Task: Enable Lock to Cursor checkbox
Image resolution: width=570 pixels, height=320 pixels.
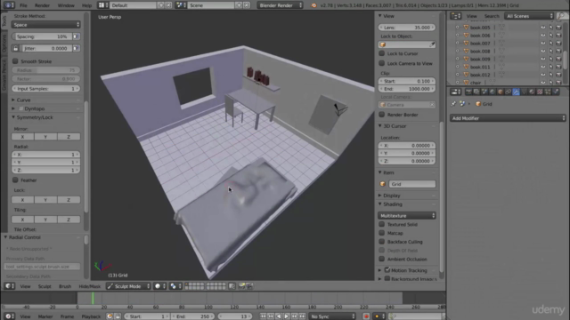Action: [x=382, y=53]
